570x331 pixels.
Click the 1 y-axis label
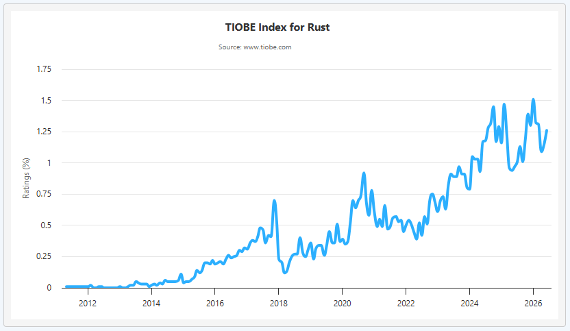[x=49, y=163]
